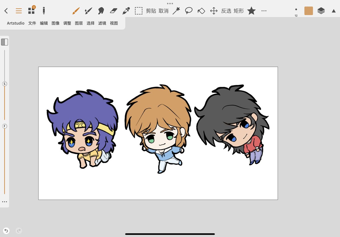This screenshot has width=340, height=237.
Task: Select the wet paint brush tool
Action: [x=88, y=11]
